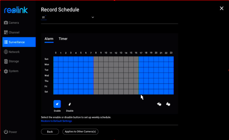Click the Back button
229x140 pixels.
[50, 132]
